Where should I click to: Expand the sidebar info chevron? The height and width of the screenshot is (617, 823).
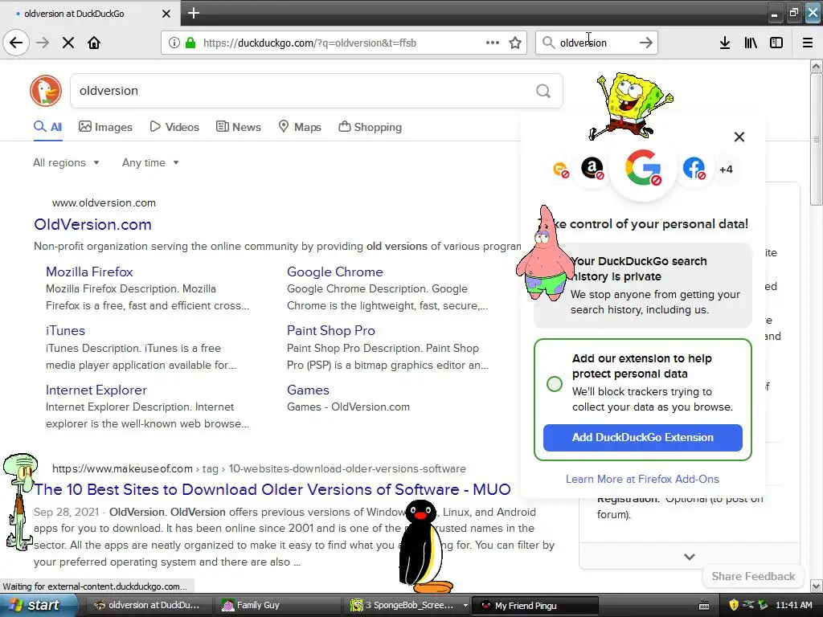click(x=689, y=557)
